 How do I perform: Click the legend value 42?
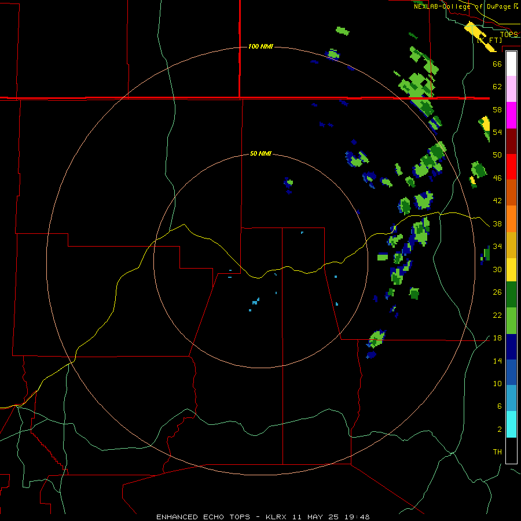[x=497, y=200]
